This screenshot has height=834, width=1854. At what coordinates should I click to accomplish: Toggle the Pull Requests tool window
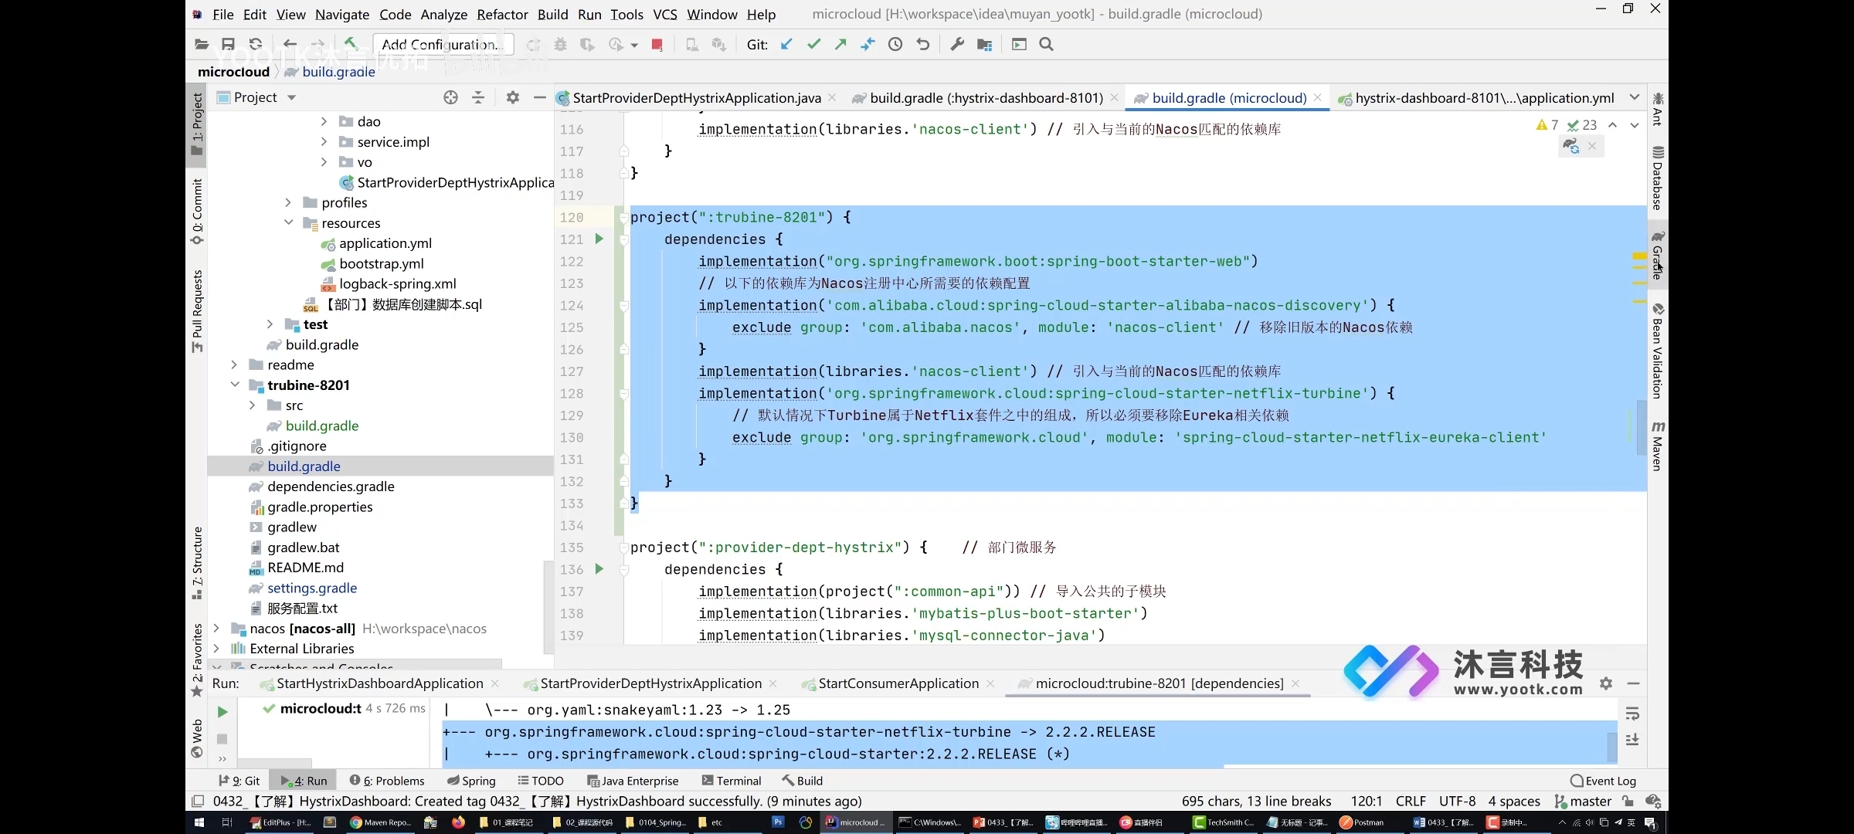point(198,311)
